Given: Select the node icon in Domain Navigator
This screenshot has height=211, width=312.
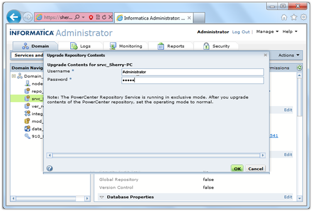Looking at the screenshot, I should pyautogui.click(x=27, y=83).
